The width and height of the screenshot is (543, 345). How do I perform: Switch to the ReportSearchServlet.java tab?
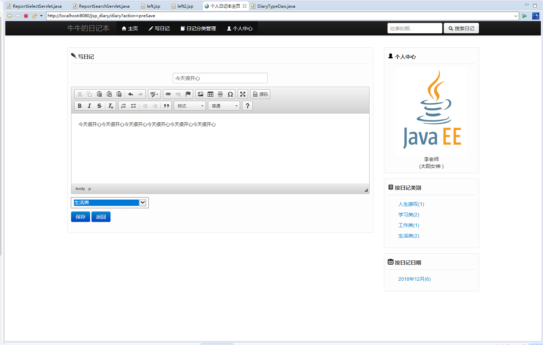tap(101, 6)
